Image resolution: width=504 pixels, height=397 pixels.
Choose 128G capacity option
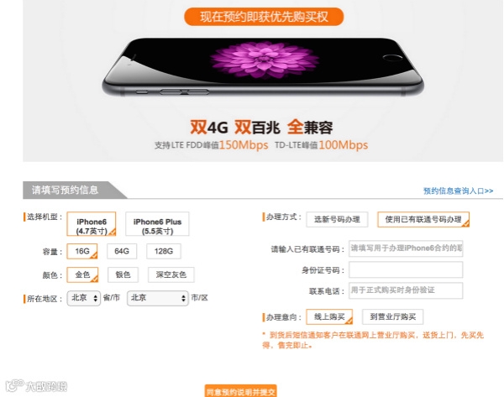[x=163, y=251]
